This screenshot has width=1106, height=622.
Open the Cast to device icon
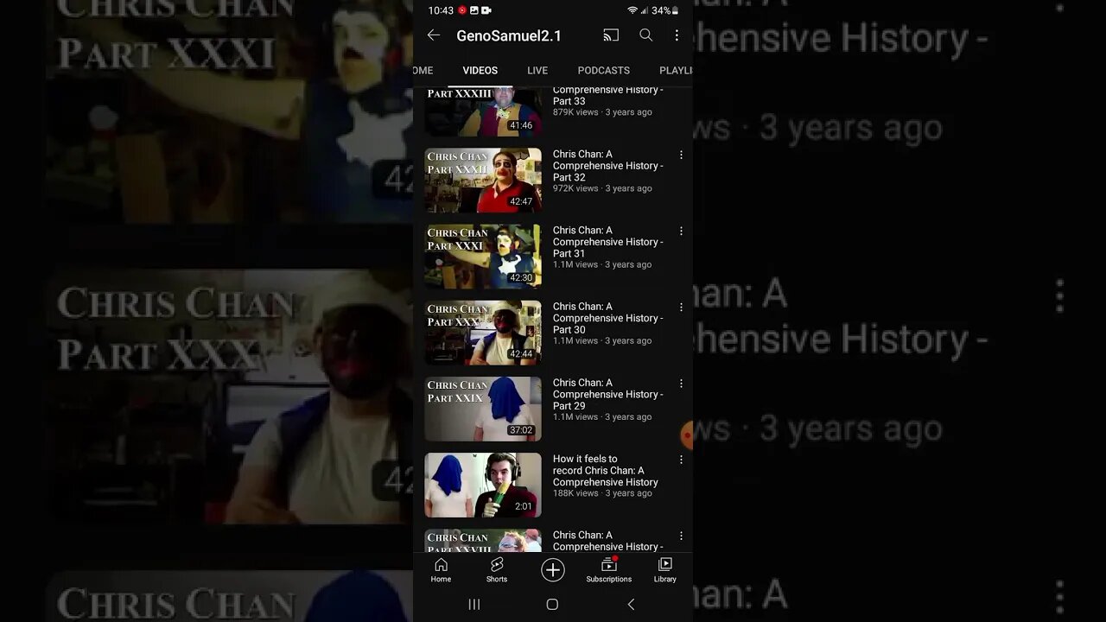611,35
